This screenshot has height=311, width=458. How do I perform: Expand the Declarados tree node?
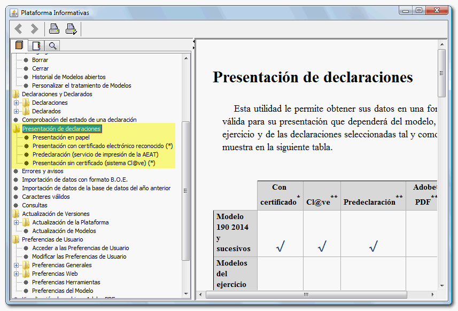click(17, 111)
